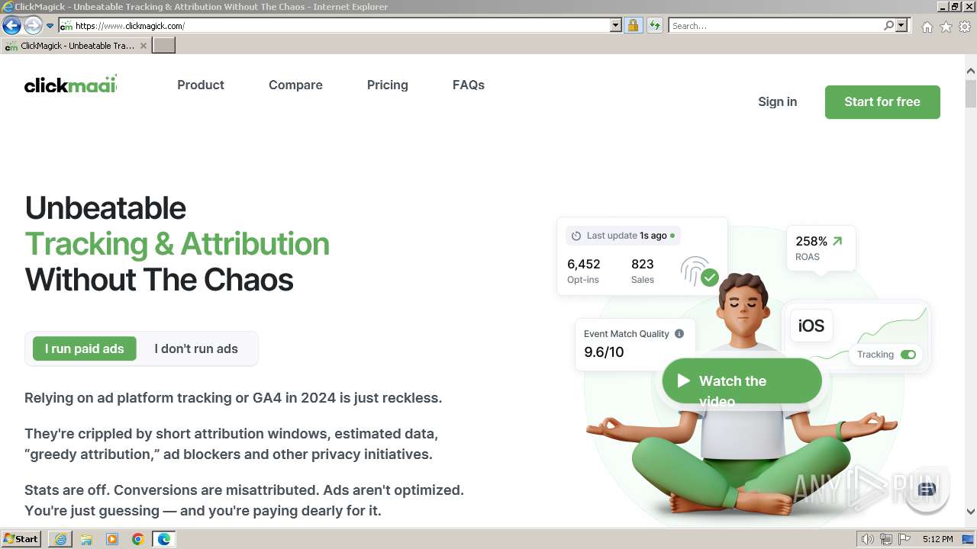The height and width of the screenshot is (549, 977).
Task: Launch Chrome from the taskbar
Action: click(x=138, y=539)
